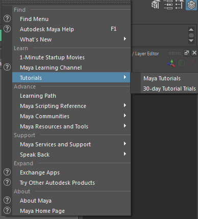
Task: Click the Layer Editor tab label
Action: pyautogui.click(x=147, y=54)
